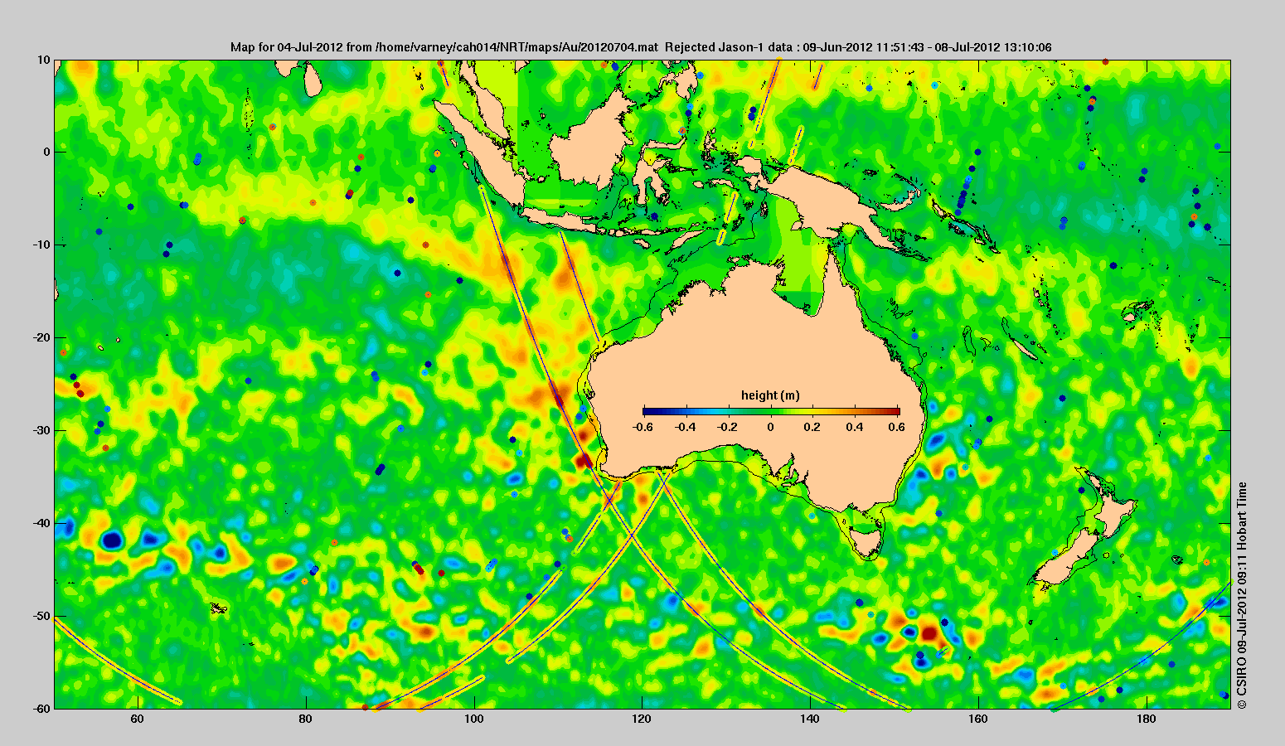This screenshot has width=1285, height=746.
Task: Click longitude axis label 140
Action: [810, 719]
